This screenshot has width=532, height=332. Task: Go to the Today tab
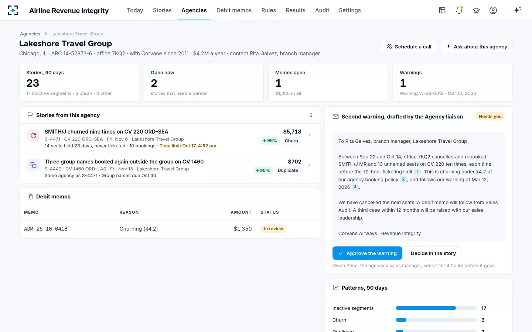pyautogui.click(x=135, y=10)
